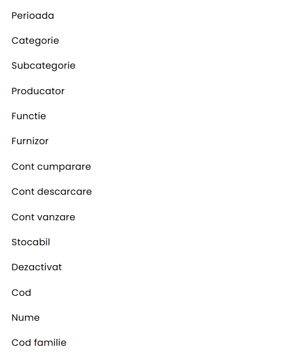Screen dimensions: 287x352
Task: Click the word Cont in Cont cumparare
Action: [x=23, y=166]
